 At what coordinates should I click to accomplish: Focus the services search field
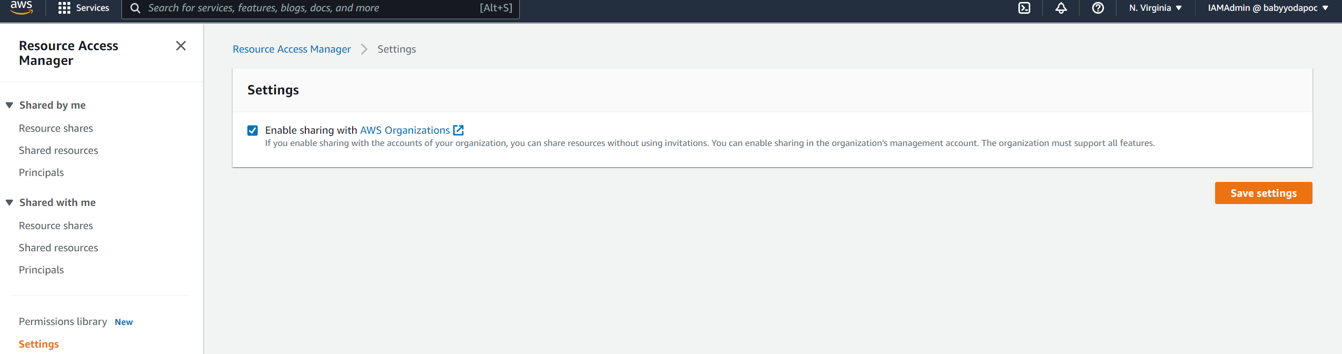coord(321,8)
